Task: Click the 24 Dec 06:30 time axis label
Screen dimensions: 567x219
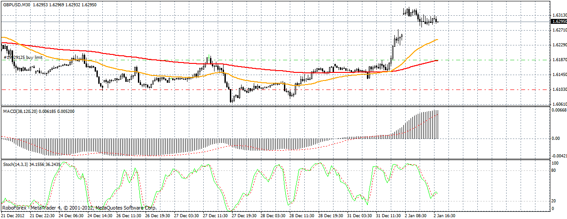Action: tap(72, 216)
